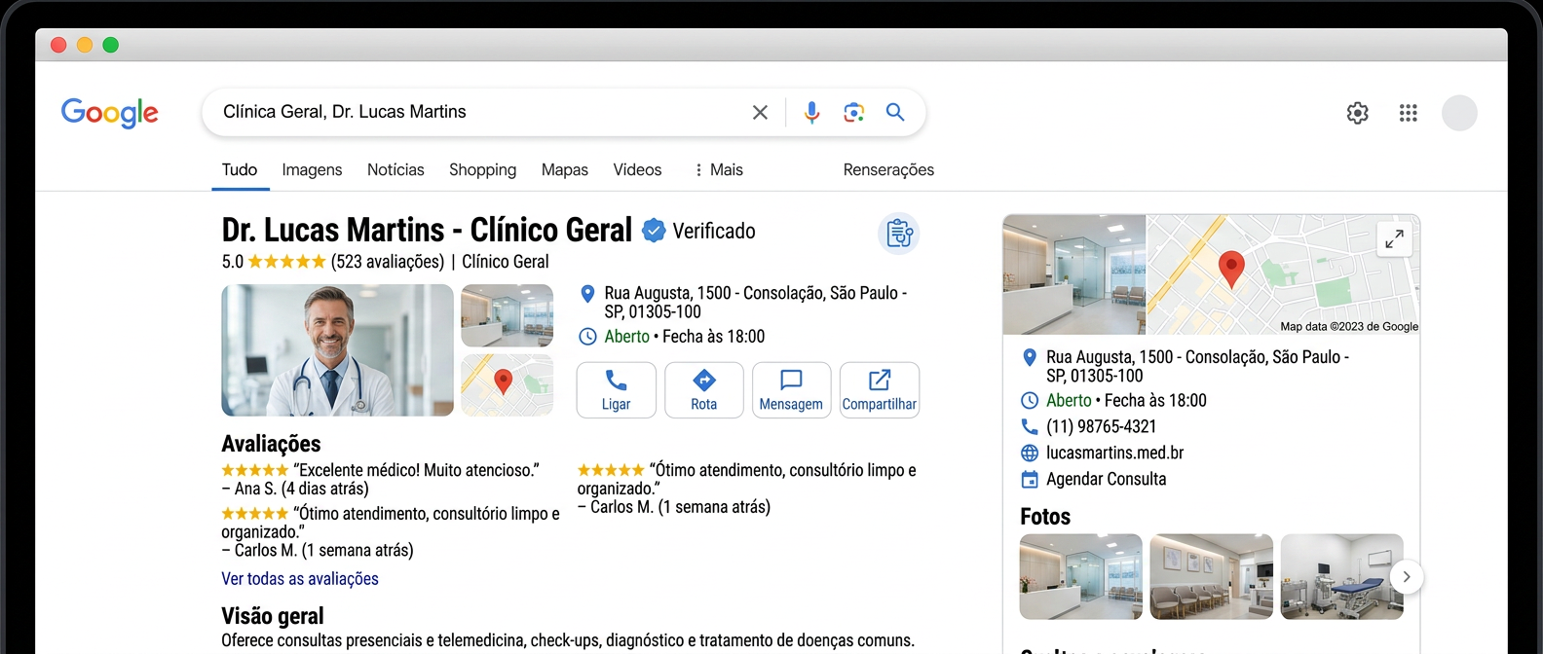Click the (523 avaliações) rating count

[x=388, y=262]
